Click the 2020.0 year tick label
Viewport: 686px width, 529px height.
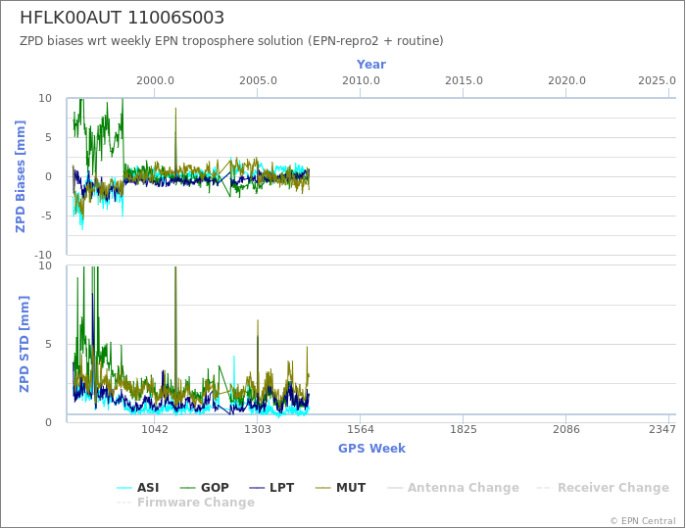(x=566, y=81)
